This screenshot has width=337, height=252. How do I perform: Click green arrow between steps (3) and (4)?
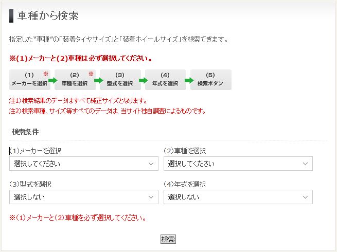coord(143,80)
